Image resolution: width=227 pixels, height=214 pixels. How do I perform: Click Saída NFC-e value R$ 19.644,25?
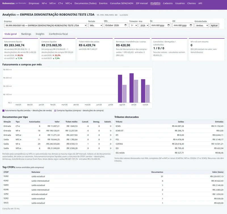pos(53,140)
